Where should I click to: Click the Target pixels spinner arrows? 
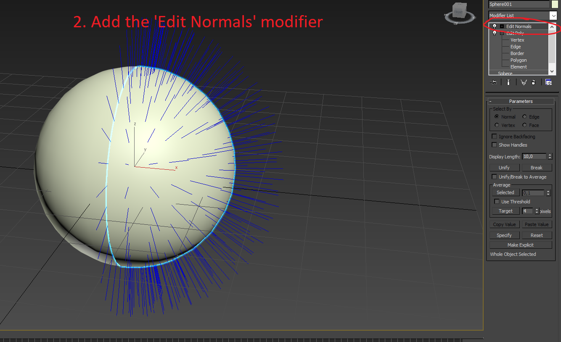537,211
